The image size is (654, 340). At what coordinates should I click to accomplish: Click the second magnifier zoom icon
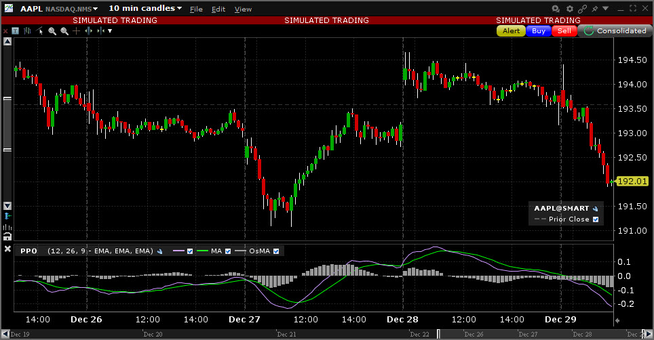coord(64,30)
